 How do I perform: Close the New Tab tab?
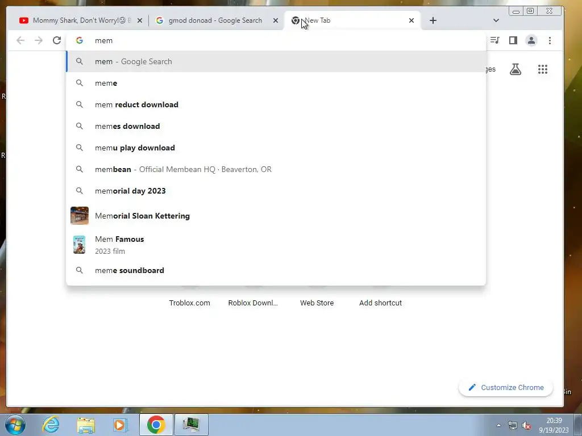[411, 20]
